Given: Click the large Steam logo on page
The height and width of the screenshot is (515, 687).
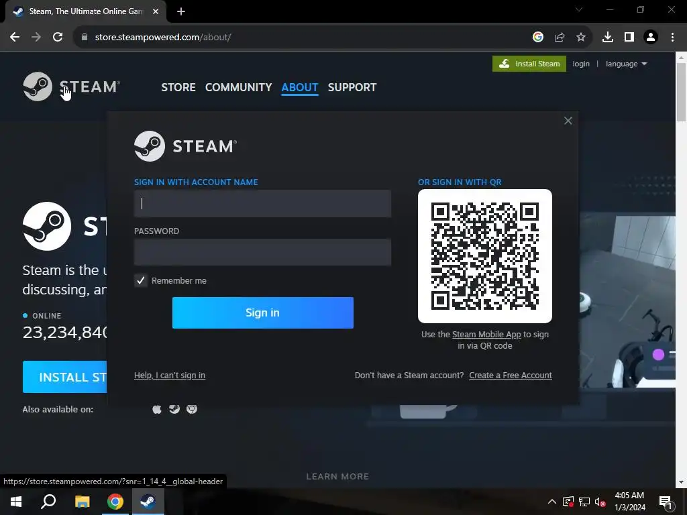Looking at the screenshot, I should 47,227.
